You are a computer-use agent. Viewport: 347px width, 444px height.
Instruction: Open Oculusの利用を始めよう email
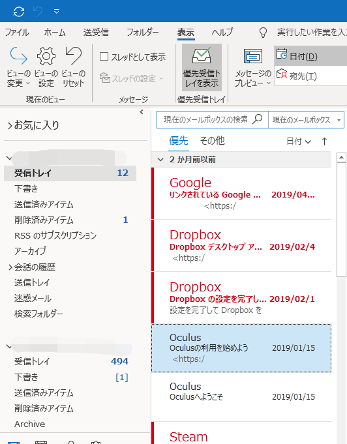tap(241, 348)
